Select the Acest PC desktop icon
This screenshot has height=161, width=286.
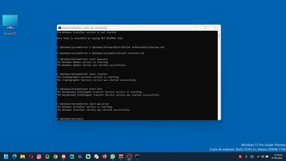(10, 25)
